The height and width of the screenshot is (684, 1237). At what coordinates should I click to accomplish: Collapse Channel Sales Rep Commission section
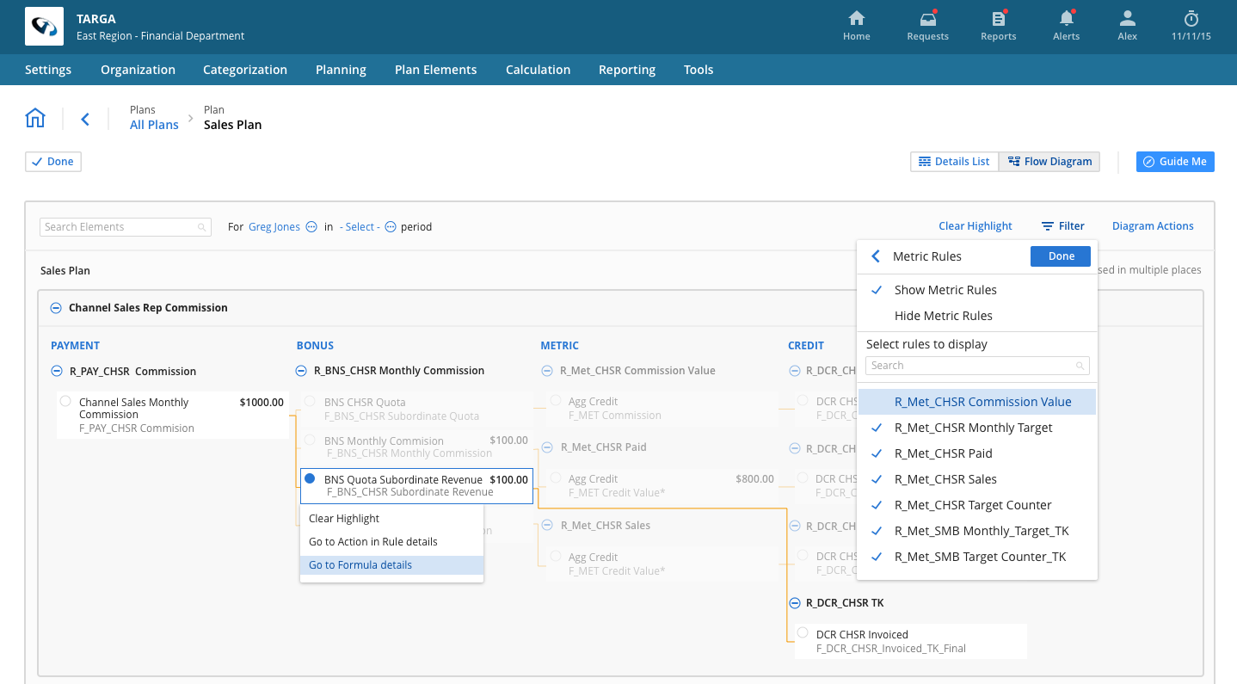pos(56,308)
